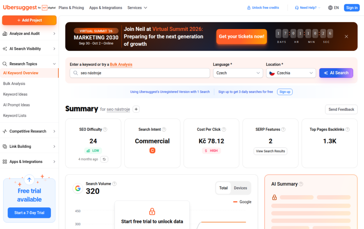This screenshot has width=364, height=229.
Task: Open the Language dropdown set to Czech
Action: pos(238,73)
